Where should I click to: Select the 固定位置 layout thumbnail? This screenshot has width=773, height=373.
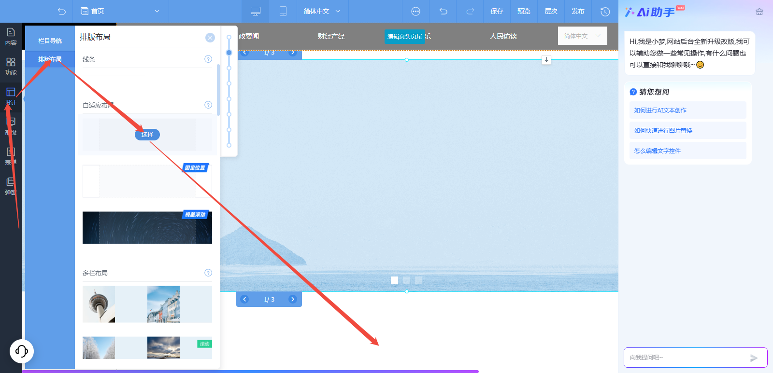(x=147, y=181)
